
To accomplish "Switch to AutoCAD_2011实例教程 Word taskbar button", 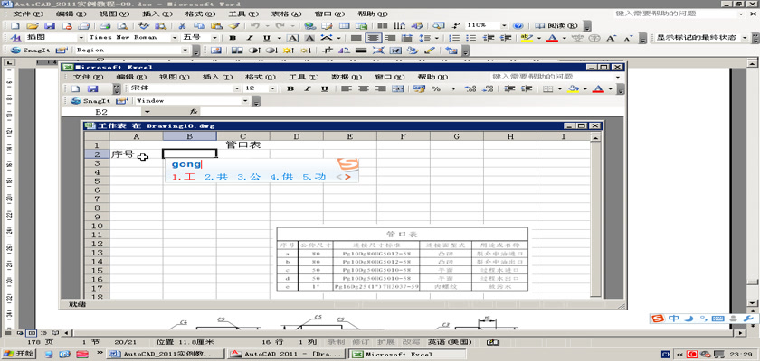I will tap(166, 355).
